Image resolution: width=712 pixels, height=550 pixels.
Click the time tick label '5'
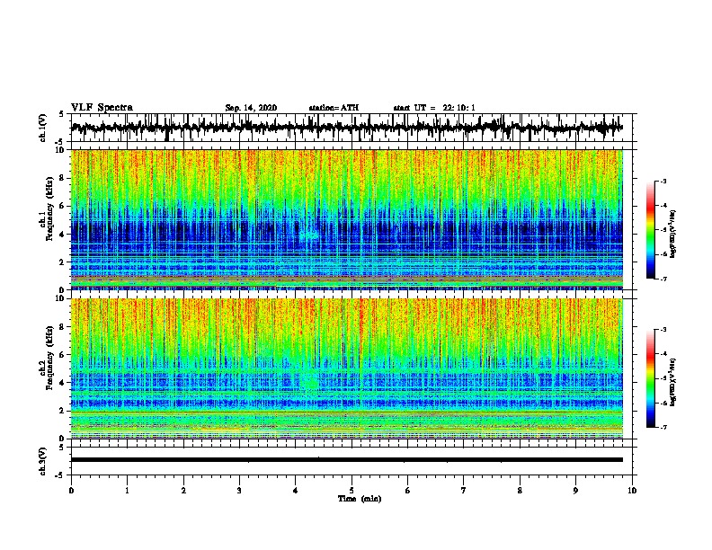[352, 491]
